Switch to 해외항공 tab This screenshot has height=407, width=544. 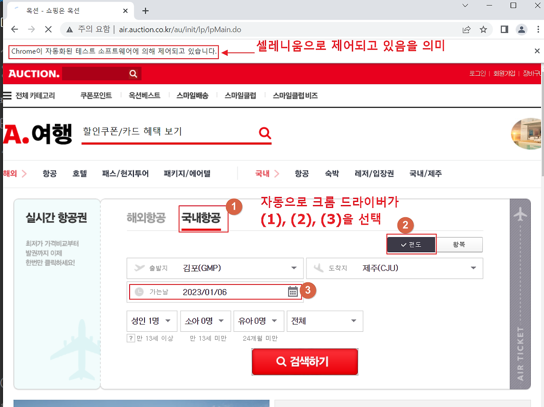pyautogui.click(x=146, y=218)
